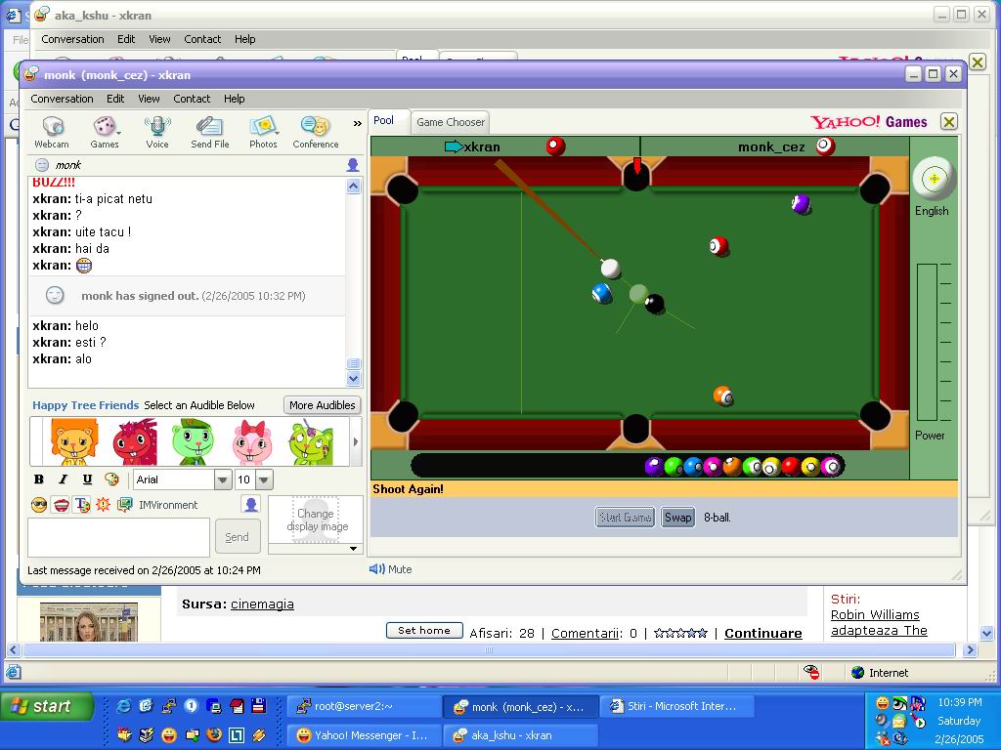
Task: Select the pink chipmunk audible
Action: pyautogui.click(x=252, y=441)
